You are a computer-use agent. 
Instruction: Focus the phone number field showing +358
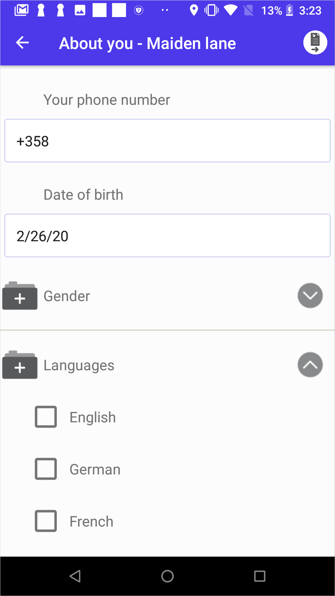pos(167,141)
